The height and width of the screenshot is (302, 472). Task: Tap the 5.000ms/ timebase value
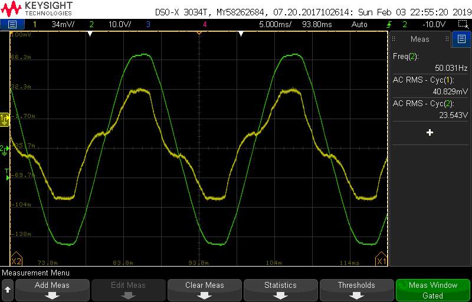click(x=275, y=24)
